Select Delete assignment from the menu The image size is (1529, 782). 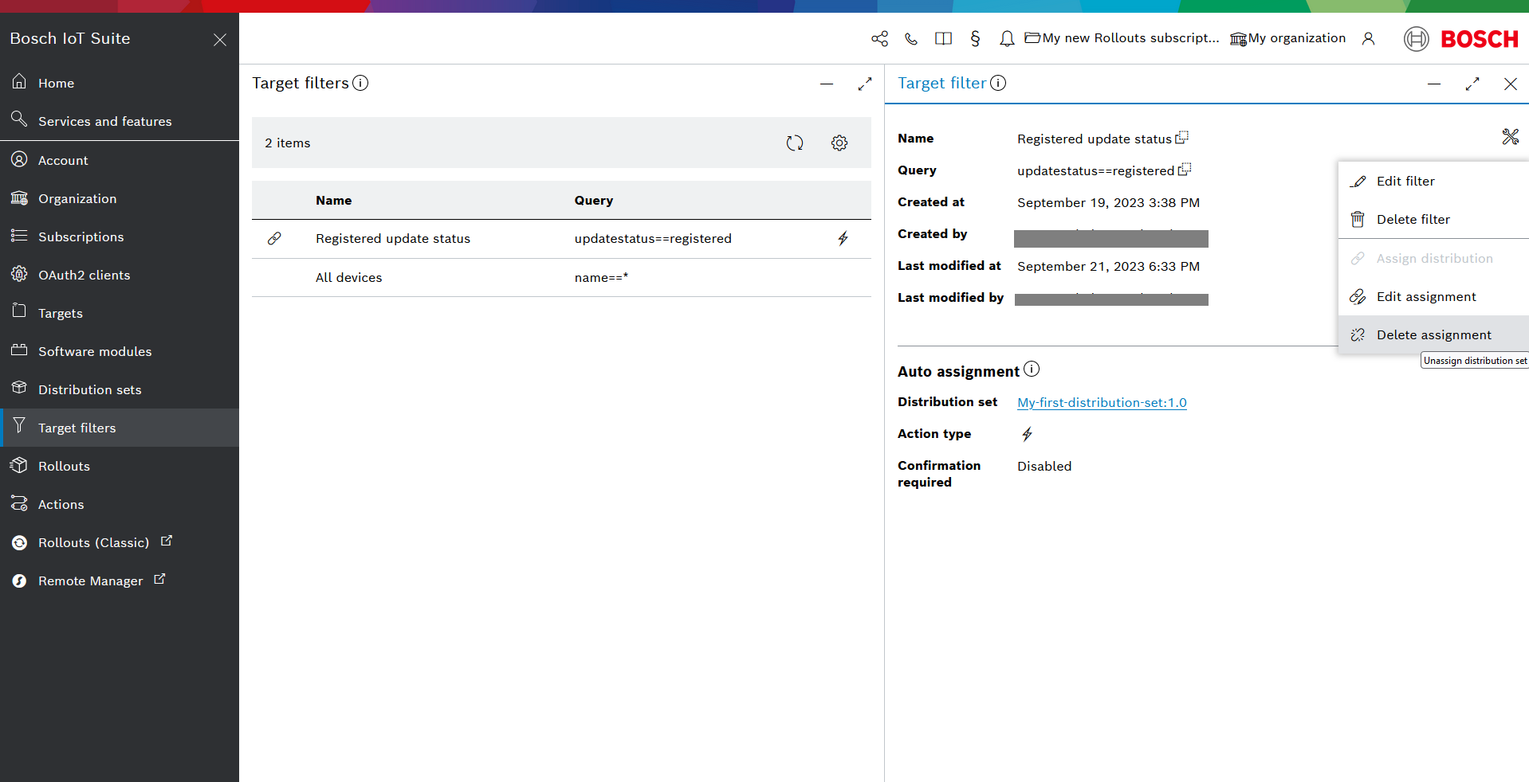pyautogui.click(x=1433, y=335)
